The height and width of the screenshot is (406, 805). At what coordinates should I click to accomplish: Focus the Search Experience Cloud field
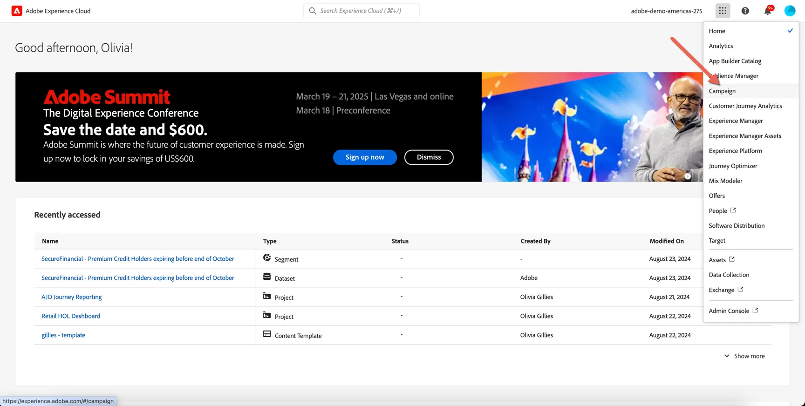tap(362, 11)
